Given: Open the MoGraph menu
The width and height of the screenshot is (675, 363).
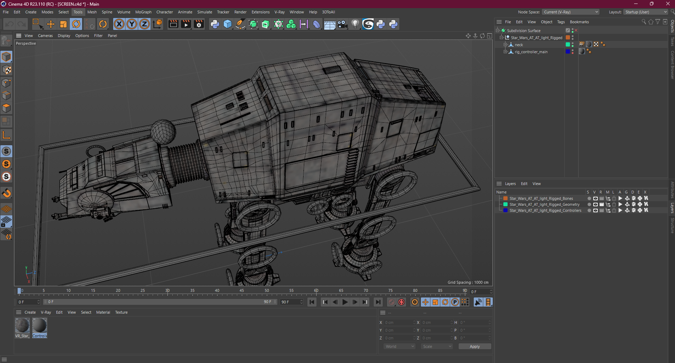Looking at the screenshot, I should coord(143,12).
